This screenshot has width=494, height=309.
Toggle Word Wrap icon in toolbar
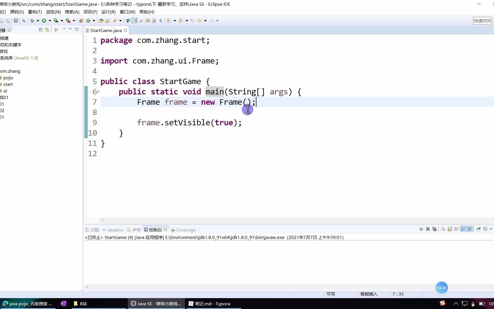148,21
